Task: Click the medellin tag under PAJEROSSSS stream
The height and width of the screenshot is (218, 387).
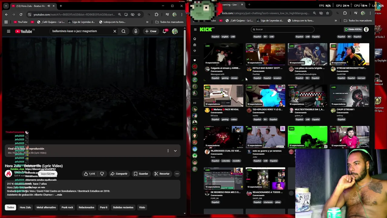Action: tap(236, 161)
